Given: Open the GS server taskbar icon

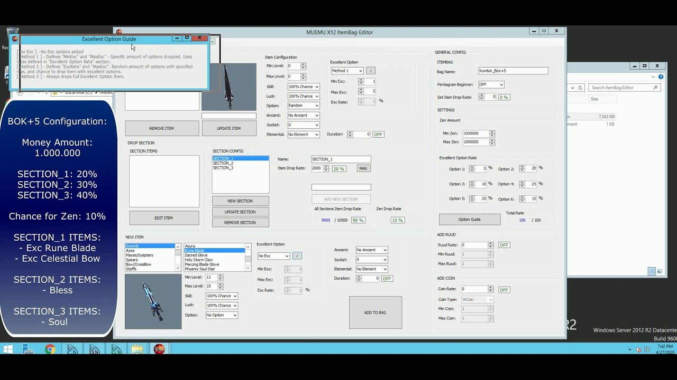Looking at the screenshot, I should (x=115, y=349).
